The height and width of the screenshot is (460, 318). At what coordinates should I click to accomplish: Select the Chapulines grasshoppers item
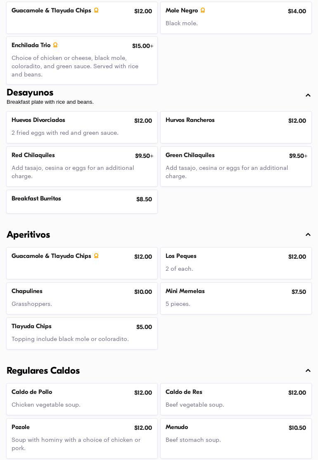click(82, 298)
